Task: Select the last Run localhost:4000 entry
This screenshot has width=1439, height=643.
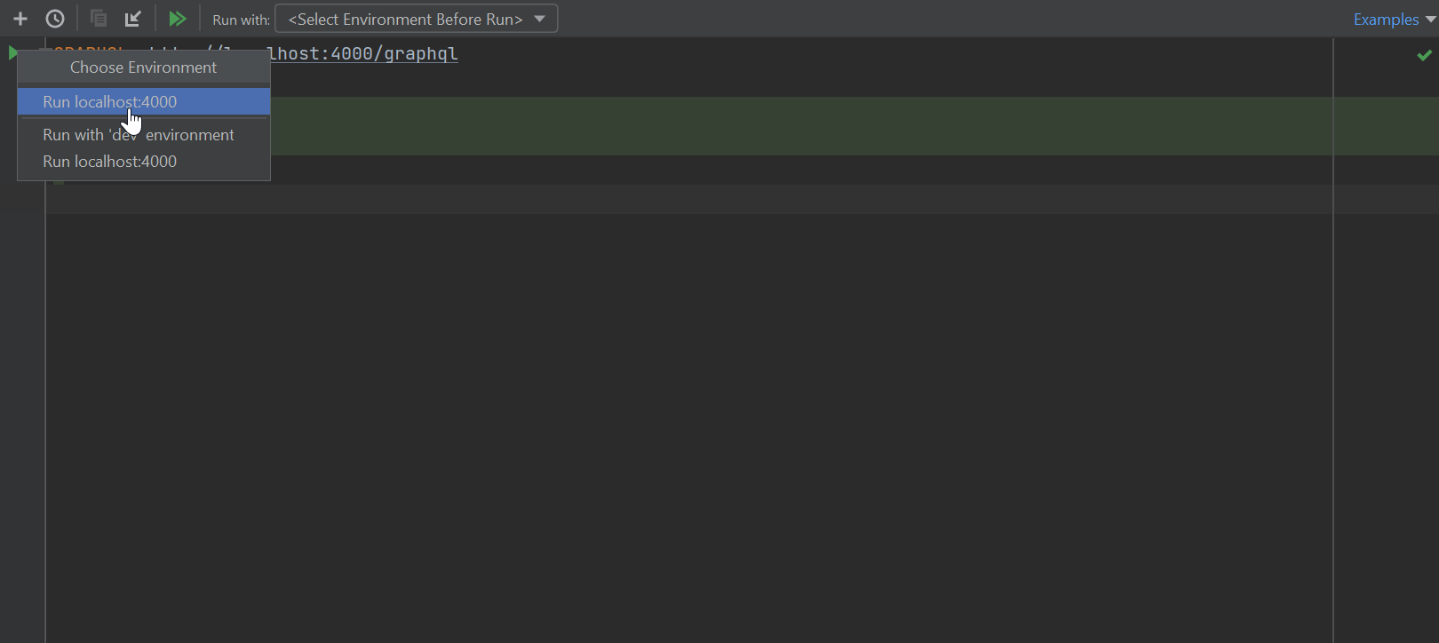Action: (110, 162)
